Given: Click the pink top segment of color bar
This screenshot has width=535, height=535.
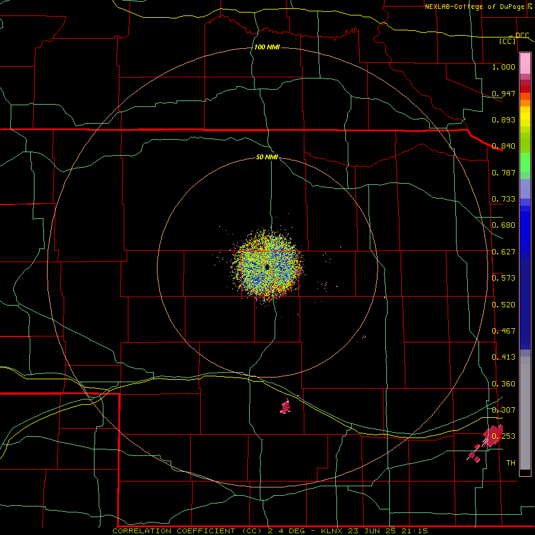Looking at the screenshot, I should pos(525,64).
